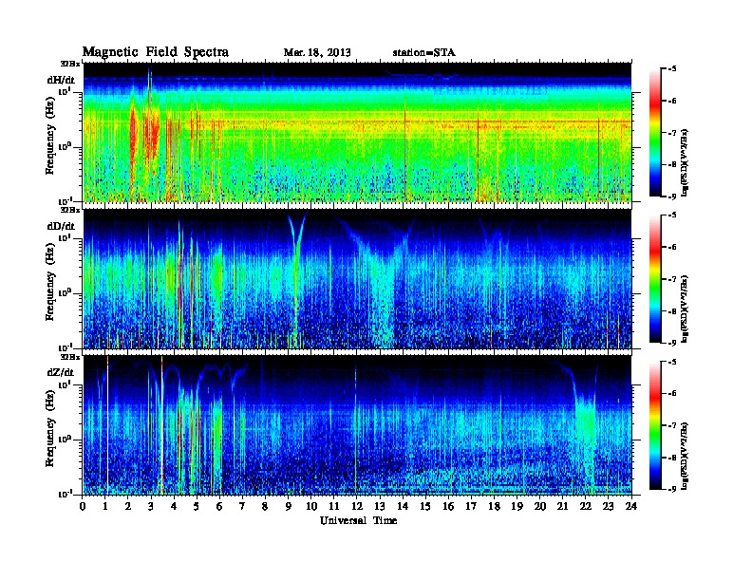Click the -9 tick on dZ/dt color bar
The image size is (752, 581).
pos(672,489)
